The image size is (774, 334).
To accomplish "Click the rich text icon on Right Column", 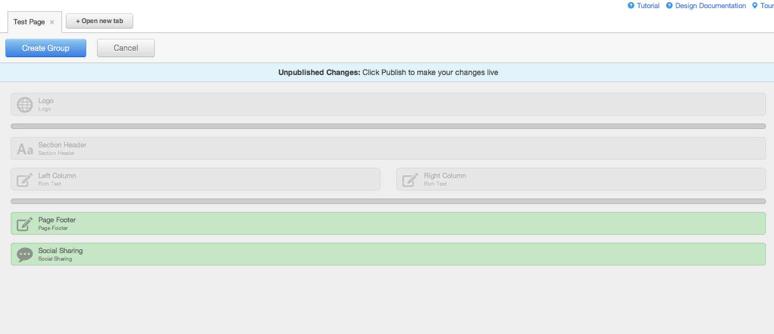I will pyautogui.click(x=409, y=179).
